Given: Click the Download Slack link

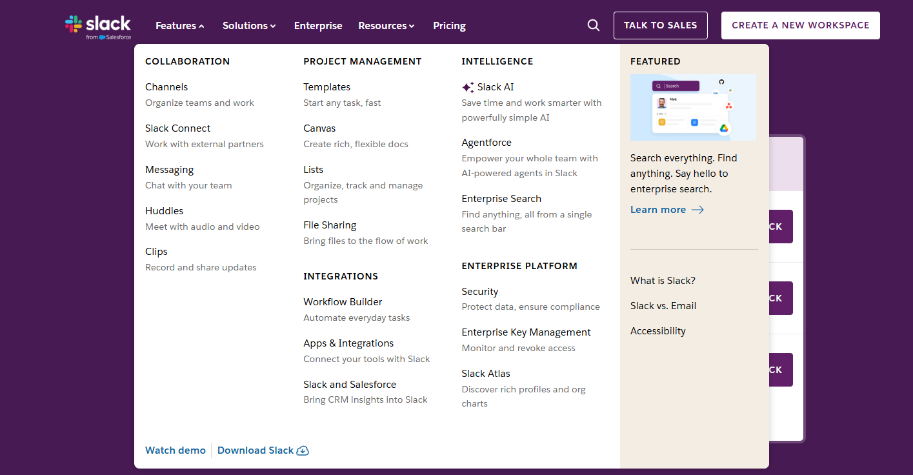Looking at the screenshot, I should pos(256,450).
